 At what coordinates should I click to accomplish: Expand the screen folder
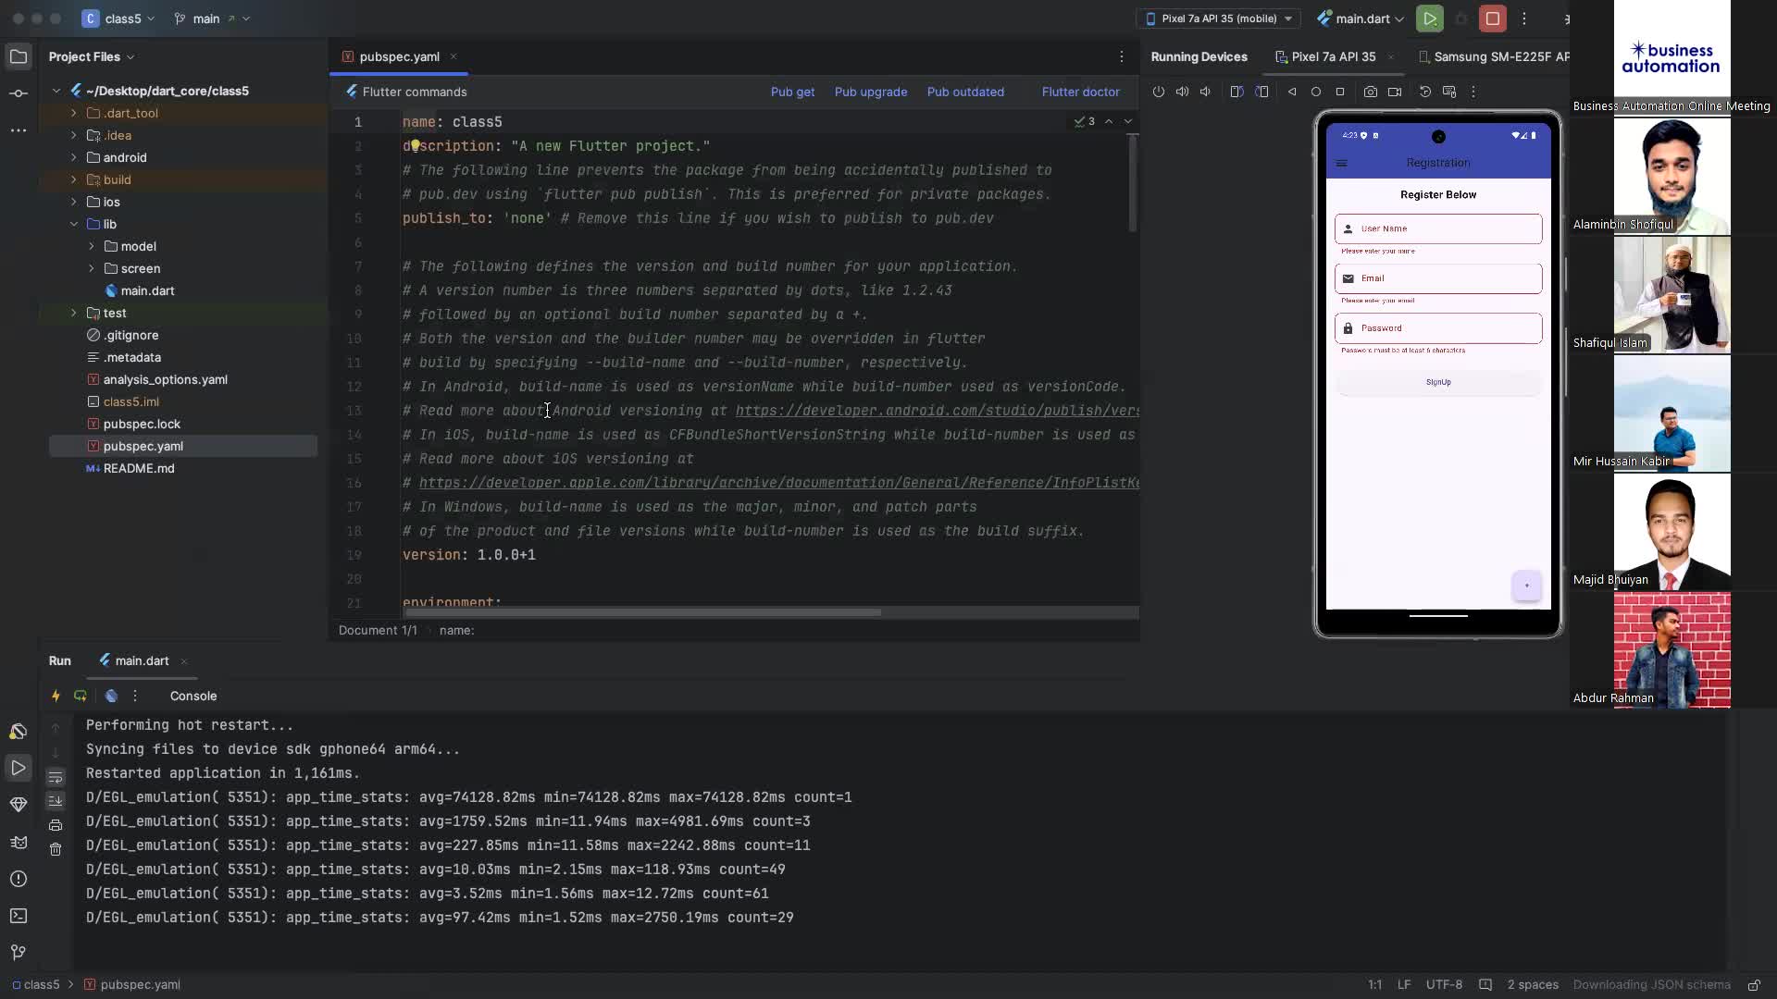92,268
